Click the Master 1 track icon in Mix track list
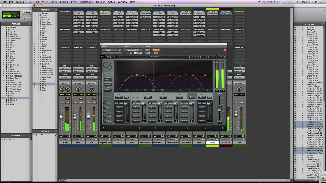Image resolution: width=326 pixels, height=183 pixels. (x=40, y=86)
